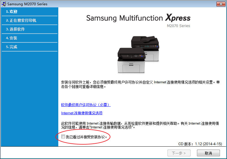227x159 pixels.
Task: Click the 取消 button
Action: [x=208, y=153]
